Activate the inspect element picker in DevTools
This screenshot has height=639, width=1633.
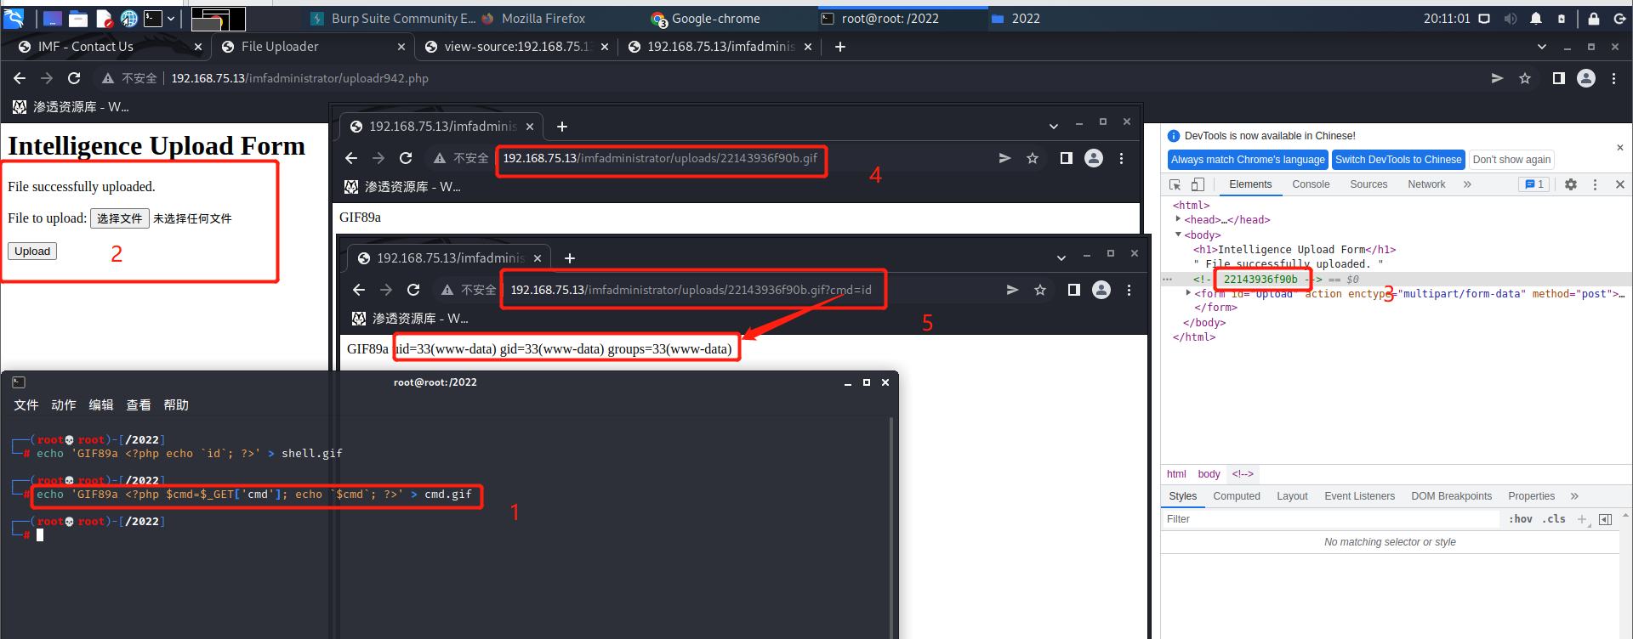tap(1175, 184)
